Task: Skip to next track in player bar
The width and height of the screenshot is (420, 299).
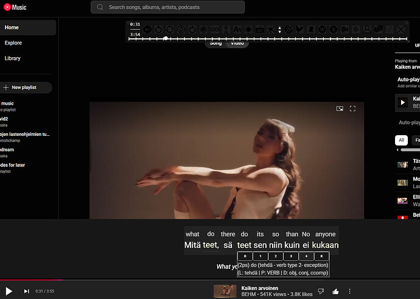Action: tap(27, 291)
